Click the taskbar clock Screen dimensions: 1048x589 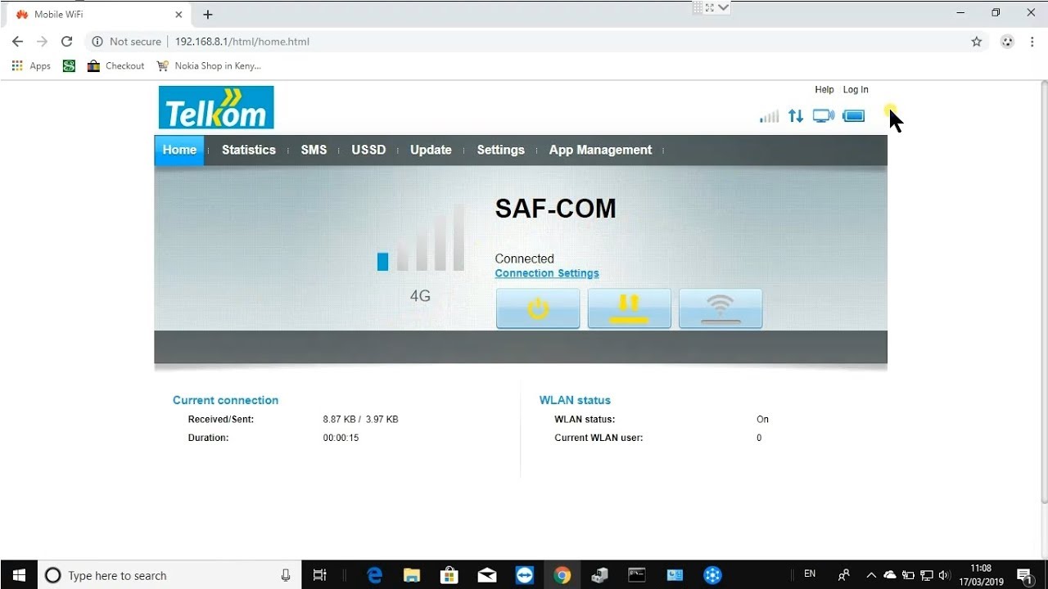(x=981, y=575)
